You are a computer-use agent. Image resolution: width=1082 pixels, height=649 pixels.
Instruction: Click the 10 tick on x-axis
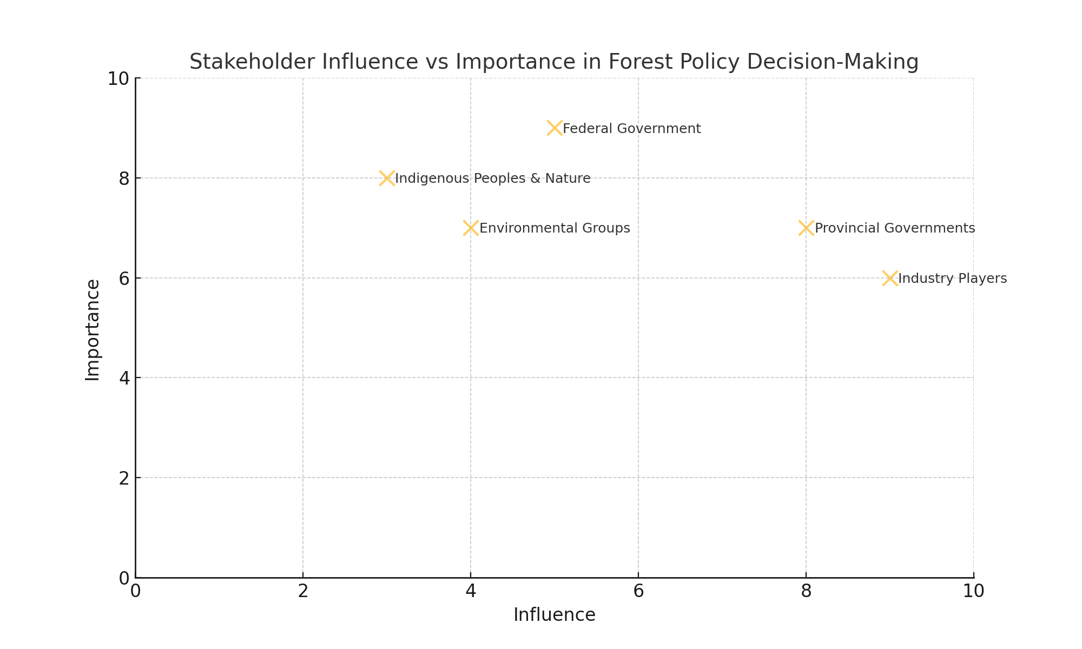click(x=973, y=591)
